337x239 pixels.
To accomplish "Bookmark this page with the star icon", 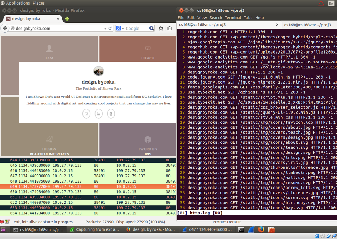I will [161, 29].
